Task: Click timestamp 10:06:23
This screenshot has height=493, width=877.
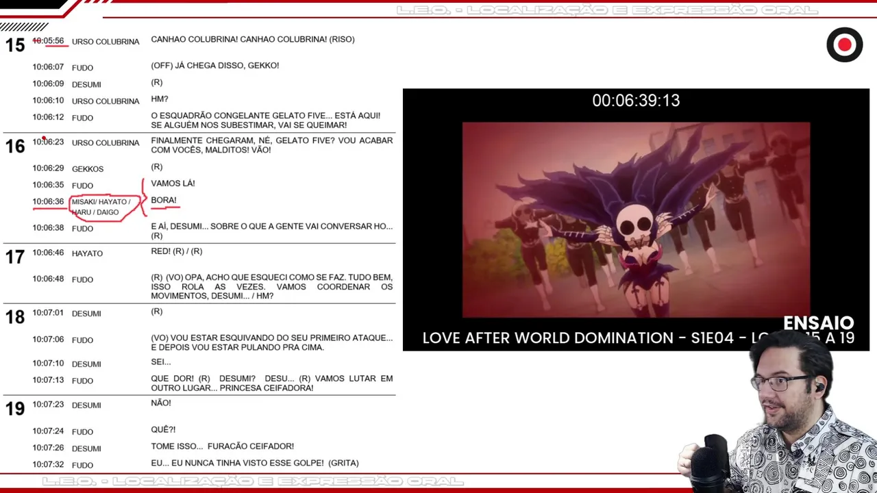Action: click(48, 142)
